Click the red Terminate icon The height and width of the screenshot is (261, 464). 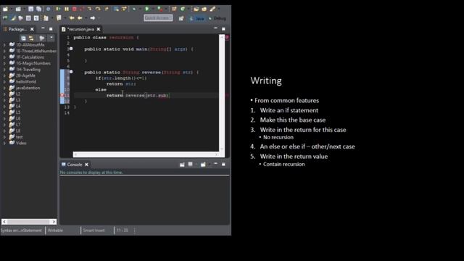pos(75,9)
